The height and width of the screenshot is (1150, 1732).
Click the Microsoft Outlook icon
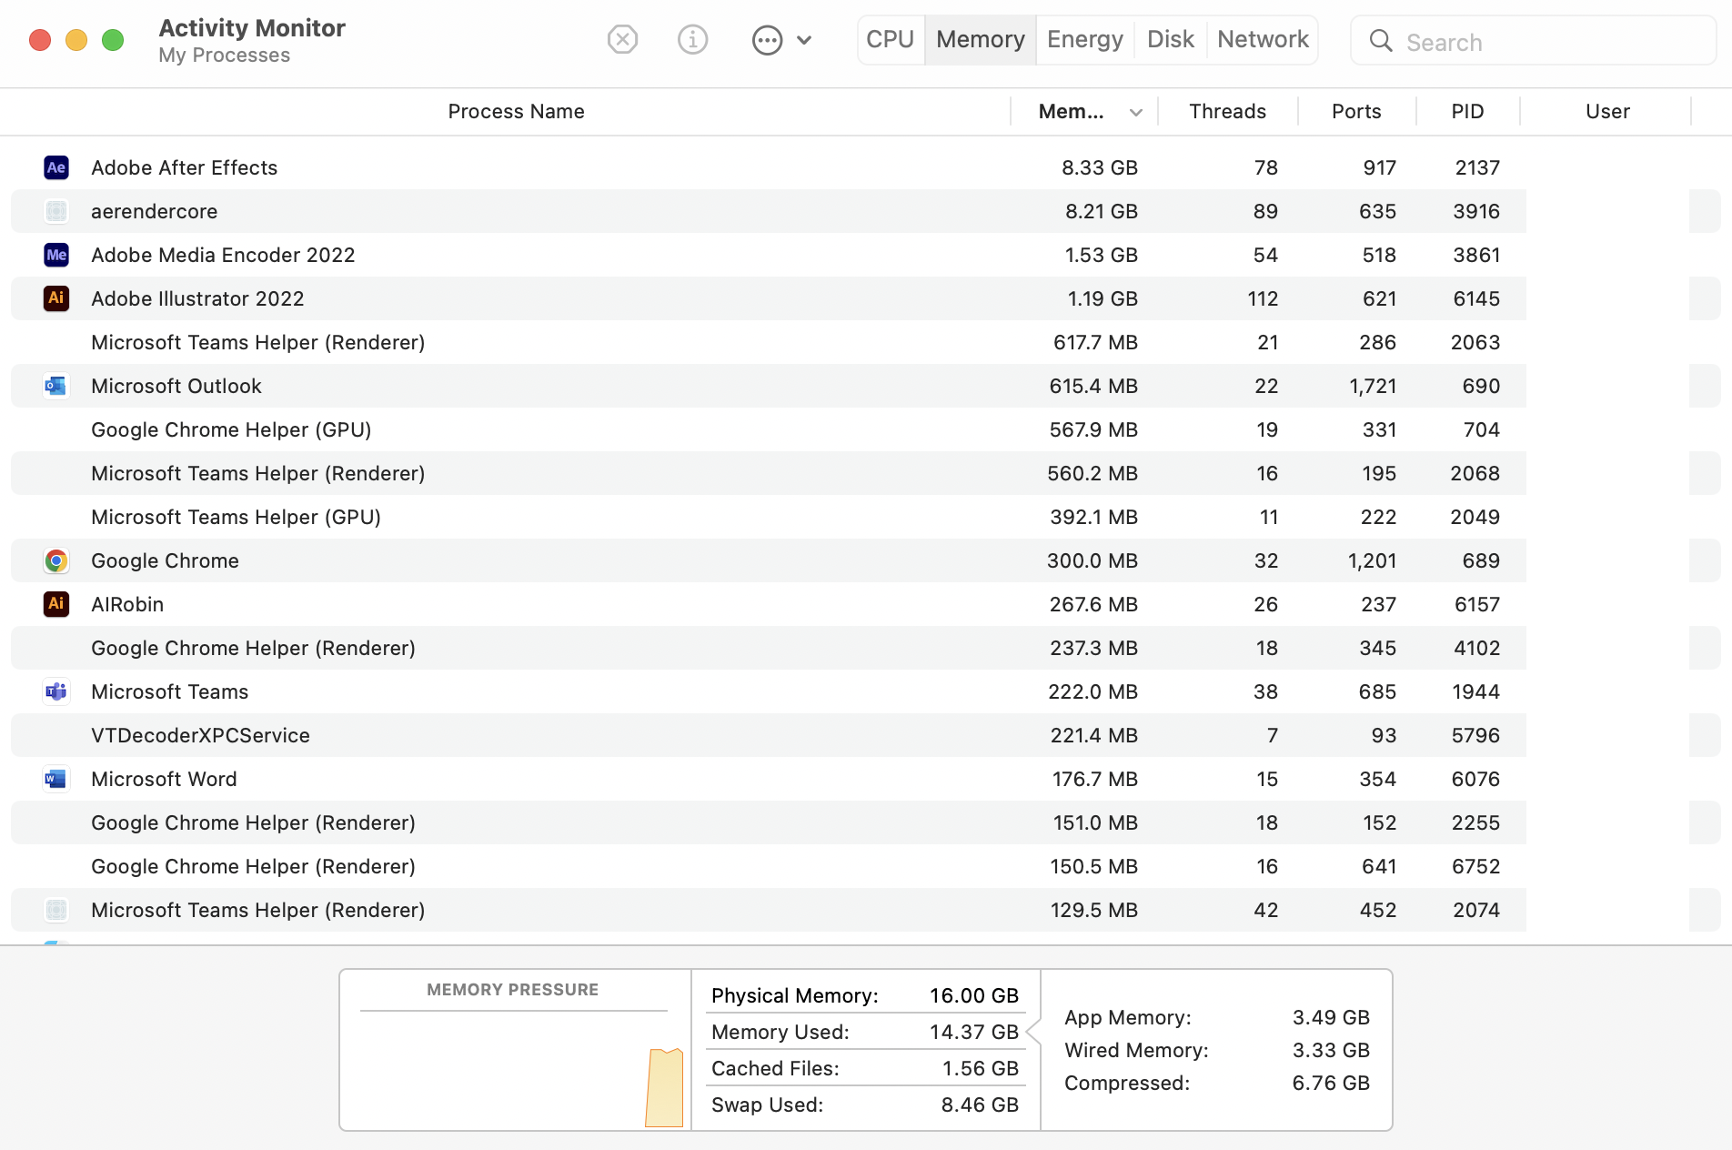(56, 386)
